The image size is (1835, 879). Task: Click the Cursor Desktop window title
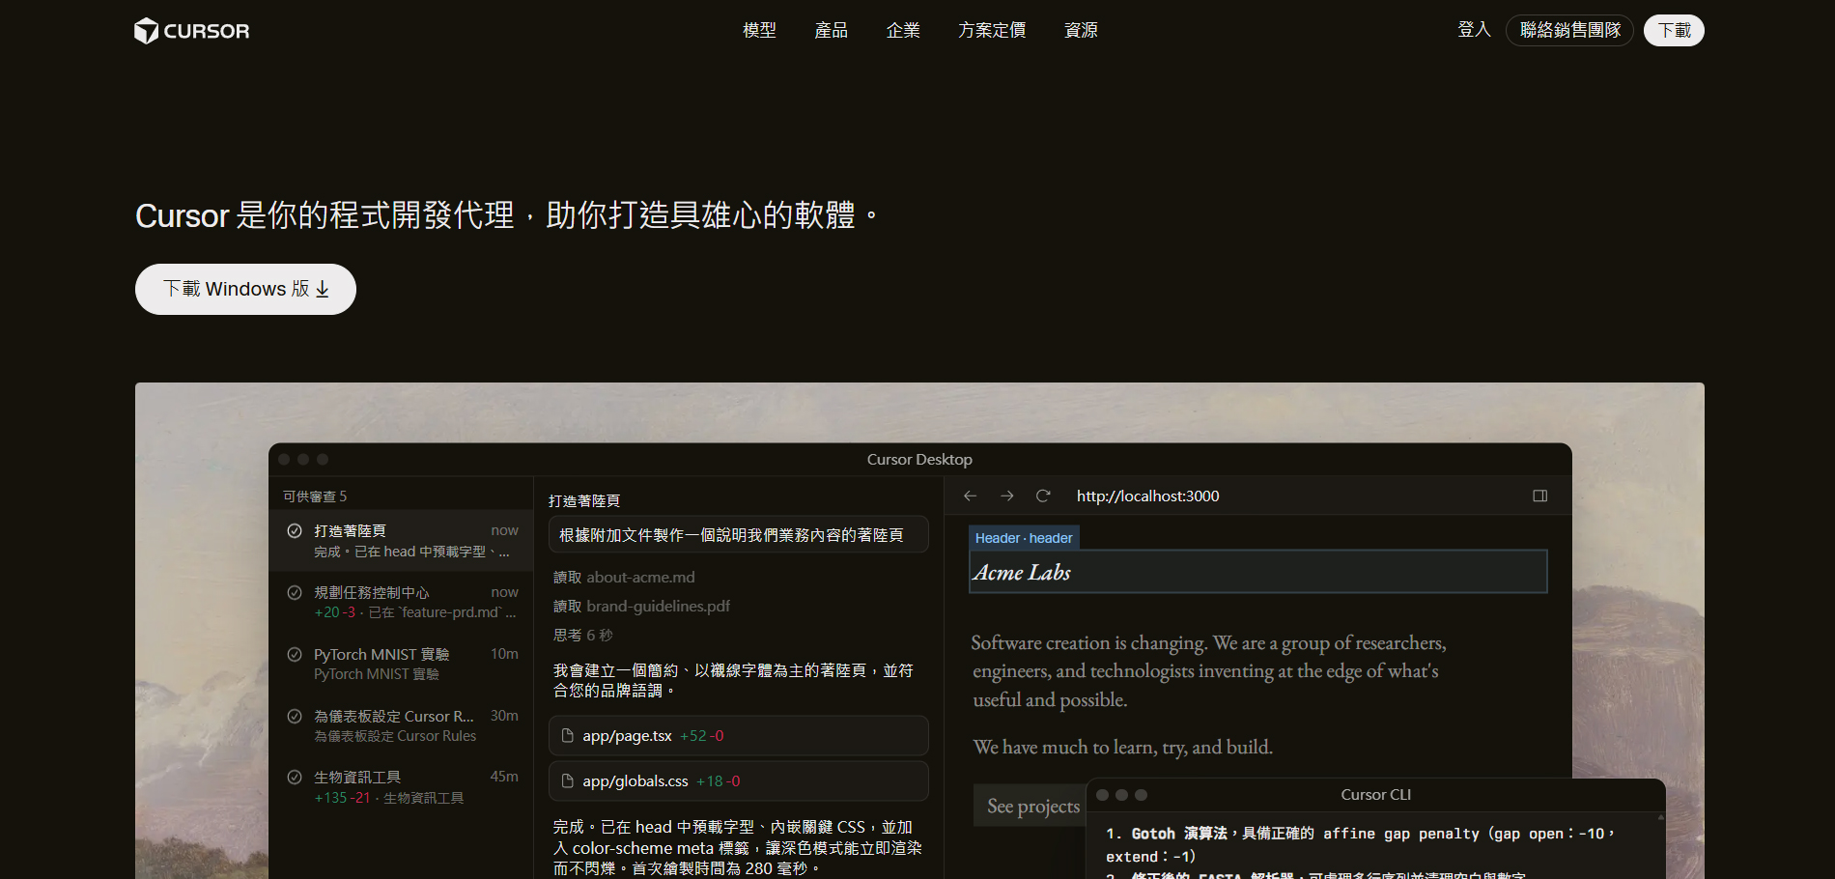[x=919, y=460]
